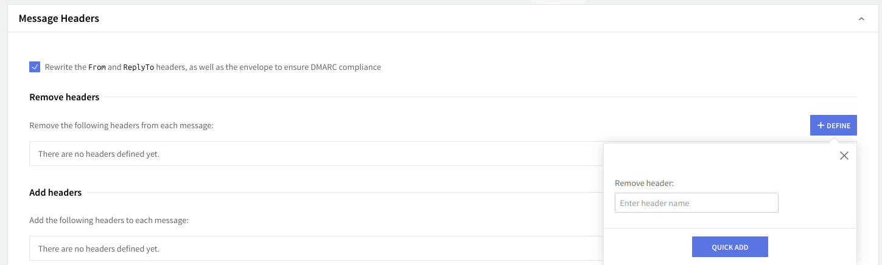Click the 'Remove headers' section heading
Viewport: 882px width, 265px height.
65,97
